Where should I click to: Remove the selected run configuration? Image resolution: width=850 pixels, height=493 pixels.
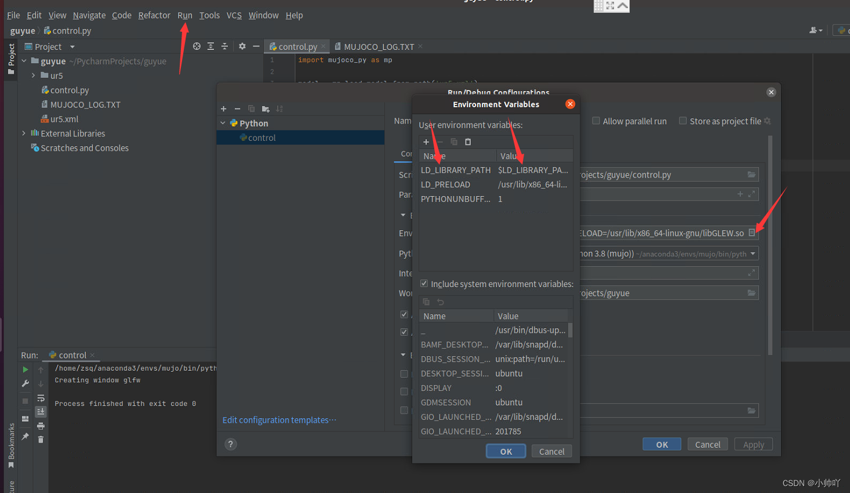238,109
